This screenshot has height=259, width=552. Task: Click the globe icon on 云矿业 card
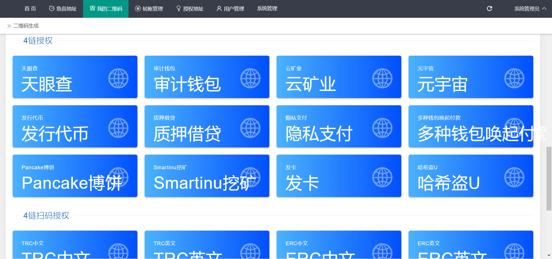pos(382,78)
